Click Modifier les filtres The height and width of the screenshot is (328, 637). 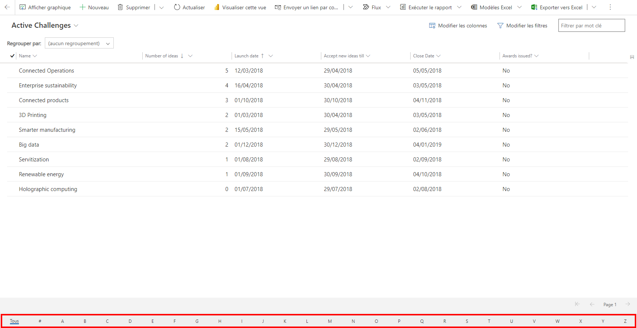tap(522, 26)
